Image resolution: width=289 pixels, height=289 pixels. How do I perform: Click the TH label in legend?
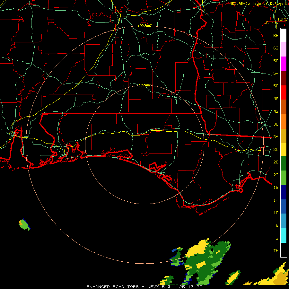pyautogui.click(x=276, y=251)
